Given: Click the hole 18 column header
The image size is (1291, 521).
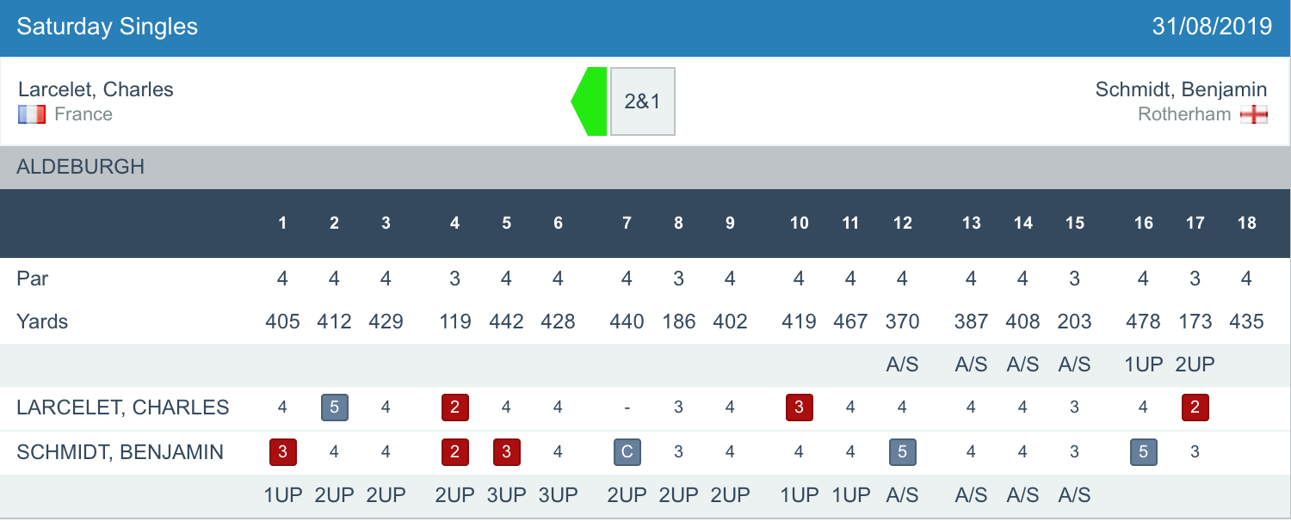Looking at the screenshot, I should 1246,224.
